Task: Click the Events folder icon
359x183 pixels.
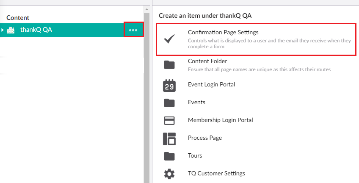Action: (169, 103)
